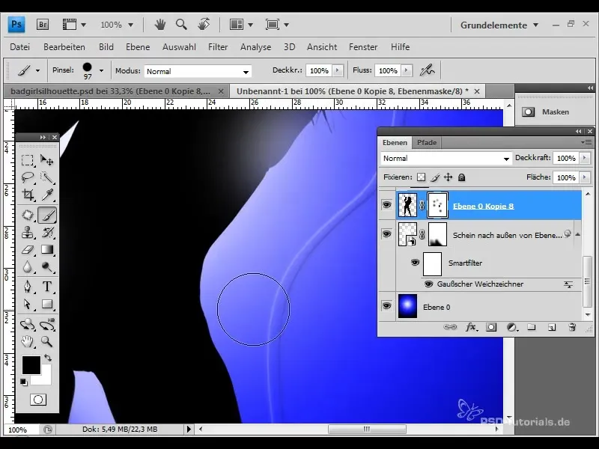Toggle lock all for layer
The height and width of the screenshot is (449, 599).
tap(461, 177)
